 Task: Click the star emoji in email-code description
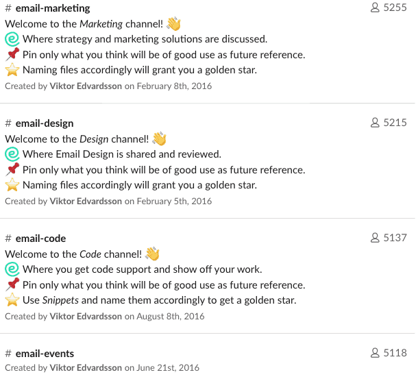pyautogui.click(x=12, y=300)
